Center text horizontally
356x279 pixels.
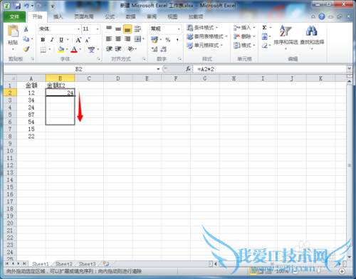coord(118,38)
